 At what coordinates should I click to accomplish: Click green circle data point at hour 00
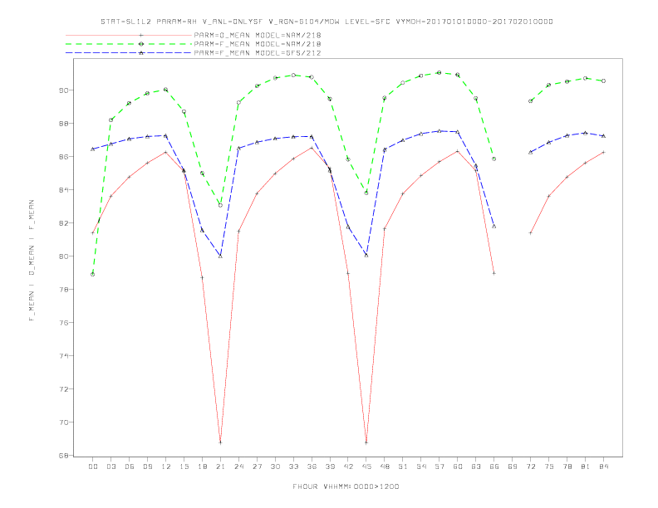(93, 275)
